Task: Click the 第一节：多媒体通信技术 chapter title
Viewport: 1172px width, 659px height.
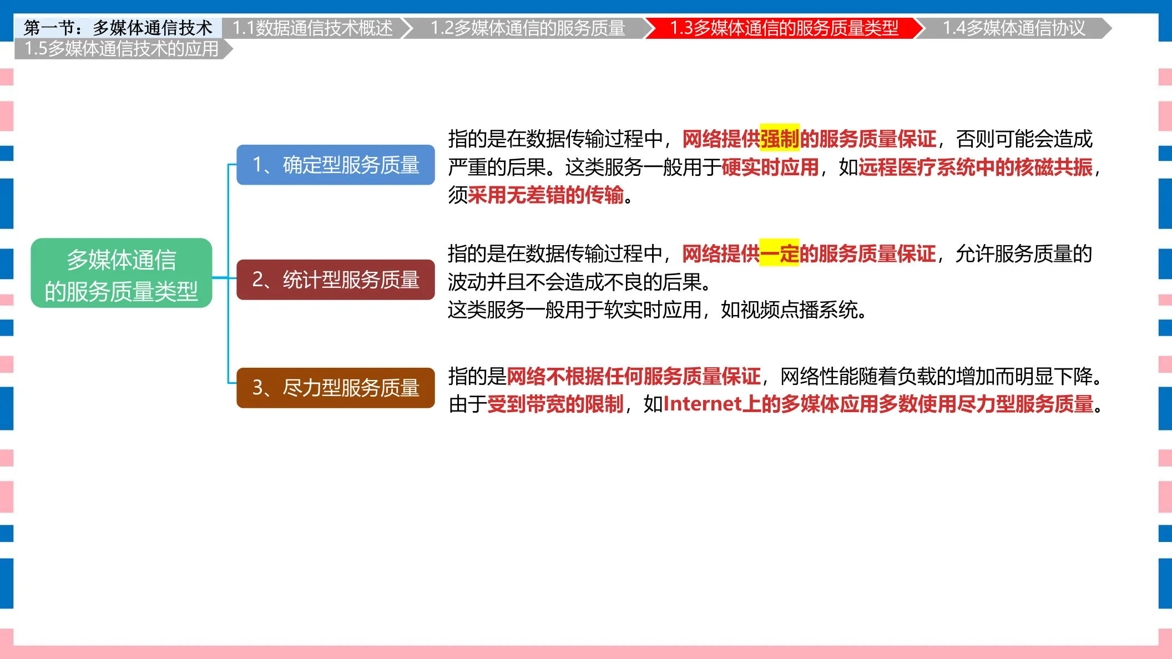Action: tap(118, 28)
